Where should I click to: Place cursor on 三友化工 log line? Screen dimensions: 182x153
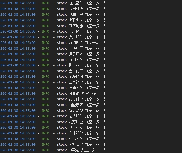(54, 31)
